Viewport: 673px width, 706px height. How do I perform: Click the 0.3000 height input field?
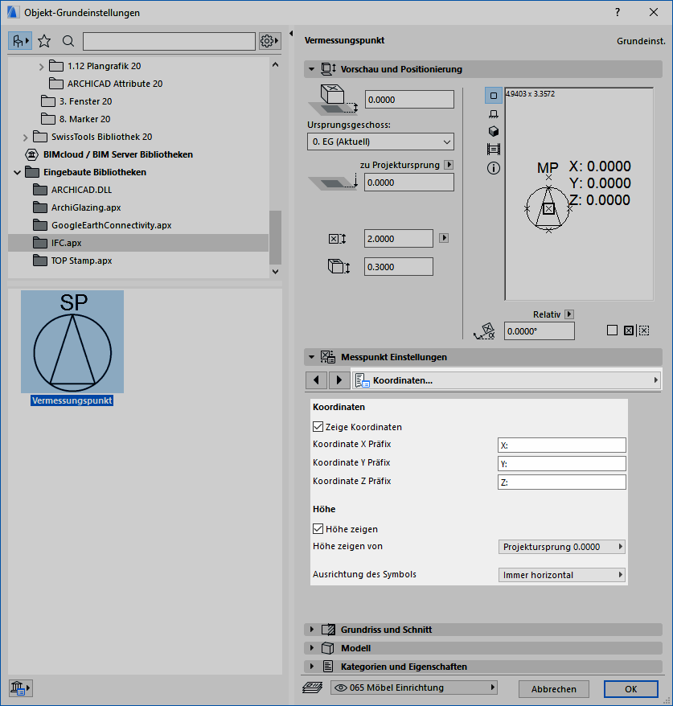[x=399, y=266]
